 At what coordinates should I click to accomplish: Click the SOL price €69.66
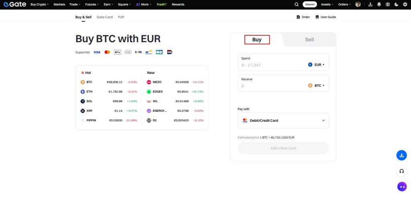pyautogui.click(x=118, y=101)
